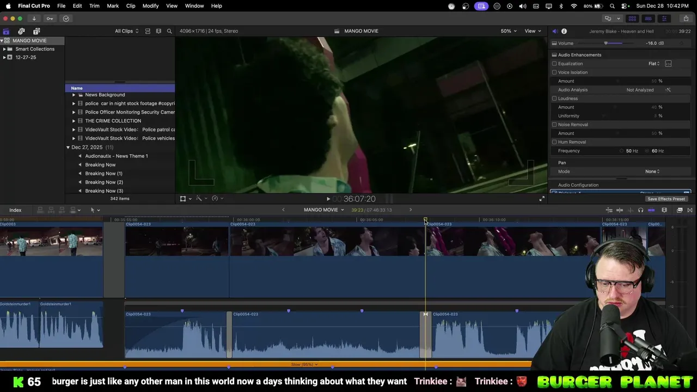This screenshot has height=392, width=697.
Task: Open the Pan Mode None dropdown
Action: pos(652,171)
